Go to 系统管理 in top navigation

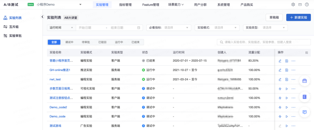click(224, 5)
